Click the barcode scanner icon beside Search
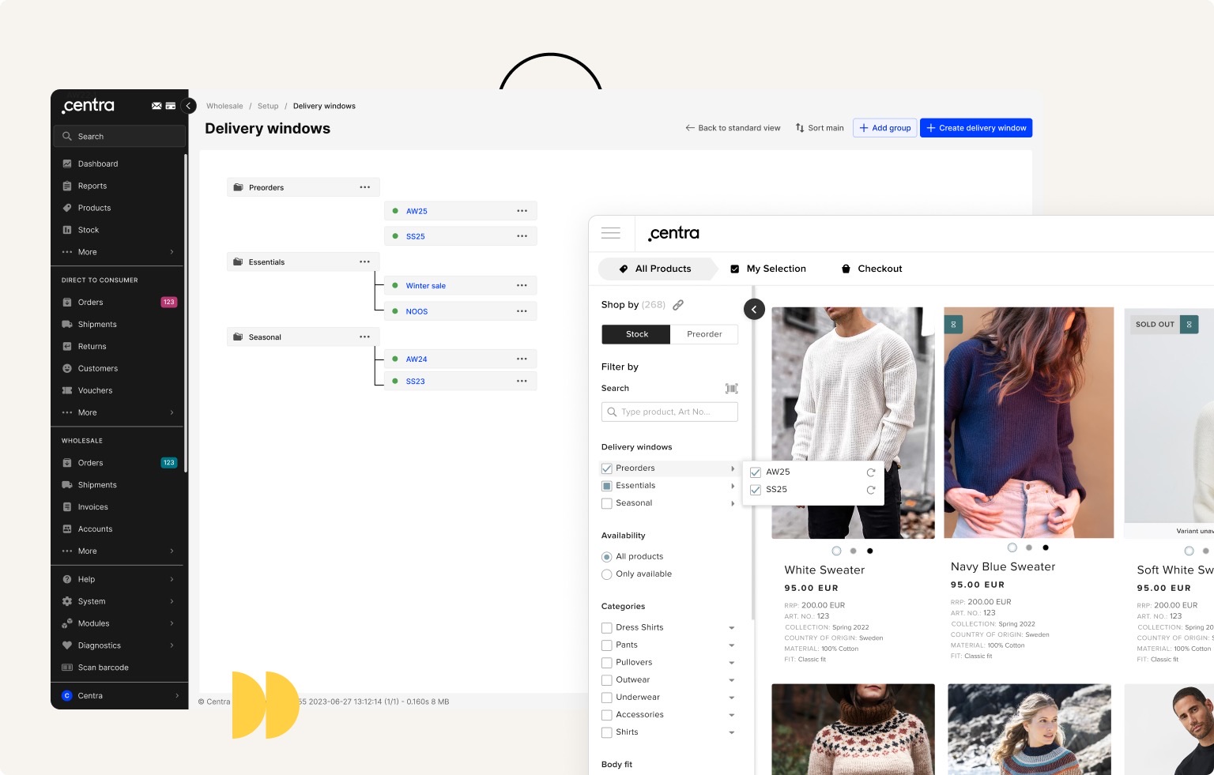The image size is (1214, 775). pyautogui.click(x=731, y=389)
